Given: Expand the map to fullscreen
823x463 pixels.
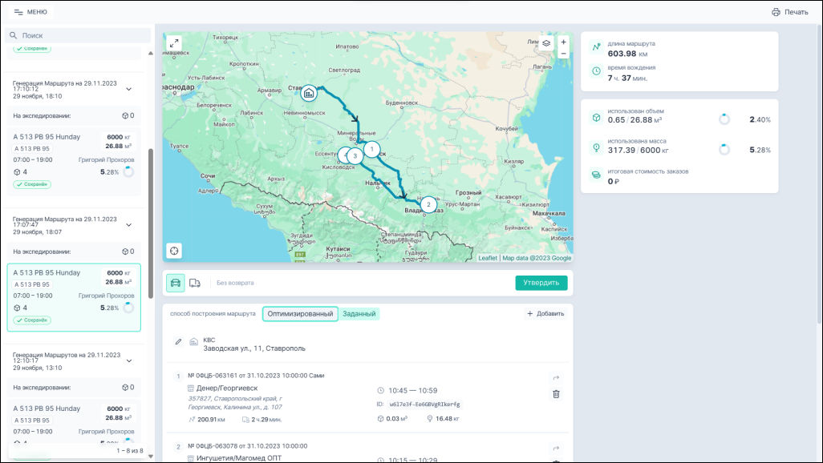Looking at the screenshot, I should 175,43.
